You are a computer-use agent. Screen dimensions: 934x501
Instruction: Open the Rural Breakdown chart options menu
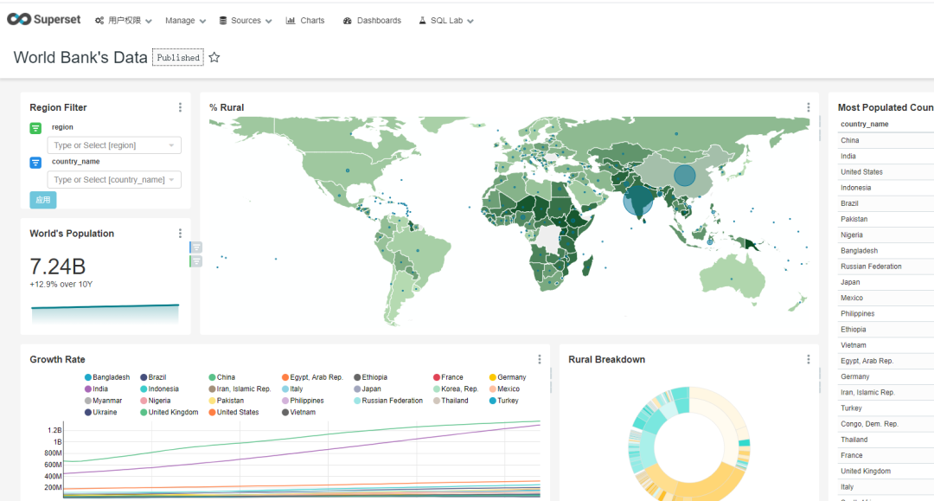tap(809, 359)
